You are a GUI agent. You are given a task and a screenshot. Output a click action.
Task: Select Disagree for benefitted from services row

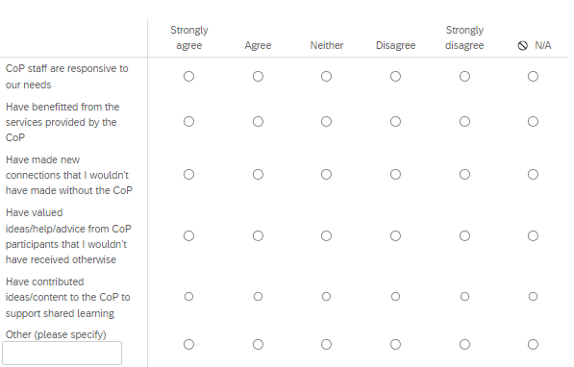pyautogui.click(x=395, y=121)
